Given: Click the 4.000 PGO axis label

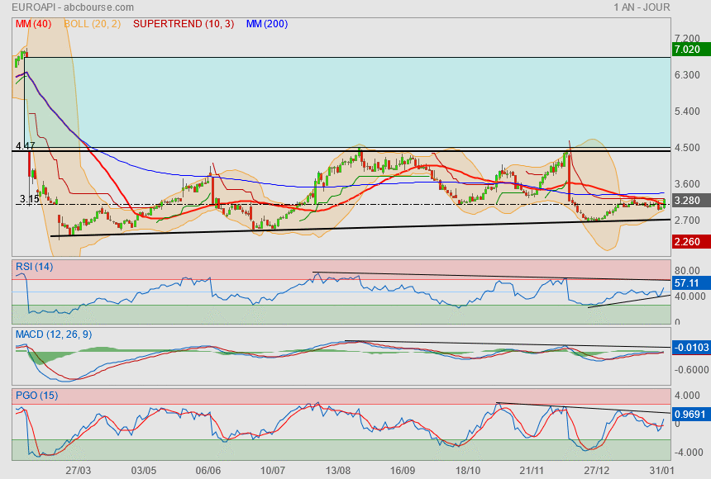Looking at the screenshot, I should click(687, 395).
